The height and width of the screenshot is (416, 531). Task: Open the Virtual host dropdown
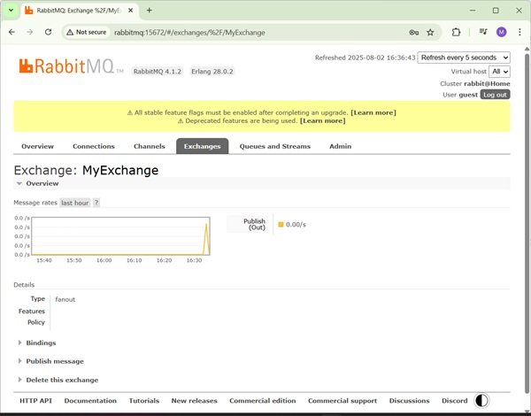(x=499, y=71)
